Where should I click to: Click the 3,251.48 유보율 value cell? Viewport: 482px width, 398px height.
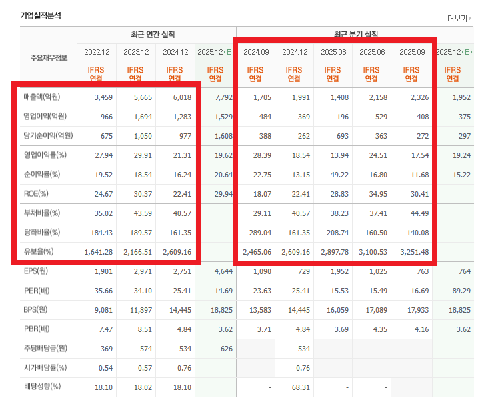[413, 252]
